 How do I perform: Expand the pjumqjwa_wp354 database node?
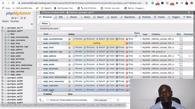point(2,78)
